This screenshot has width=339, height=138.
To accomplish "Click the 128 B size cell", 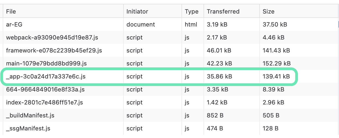I will [271, 128].
